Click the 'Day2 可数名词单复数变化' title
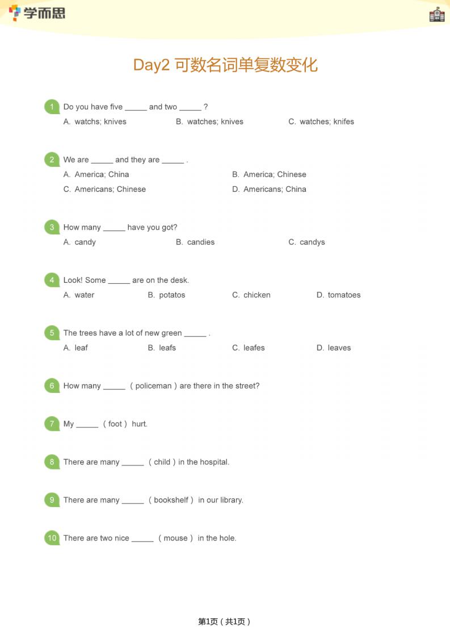 [x=225, y=65]
